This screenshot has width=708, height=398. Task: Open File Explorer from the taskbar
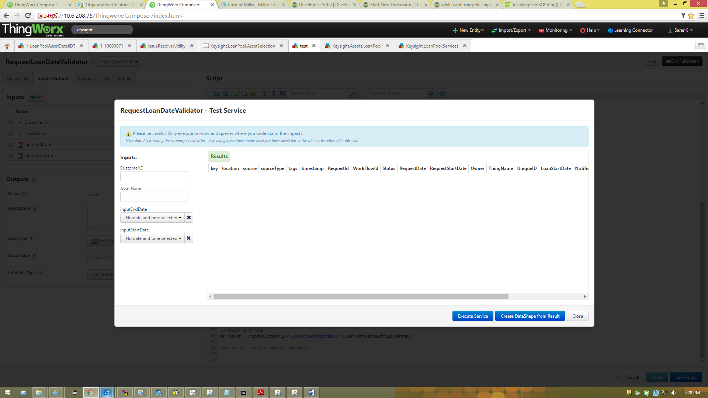39,392
